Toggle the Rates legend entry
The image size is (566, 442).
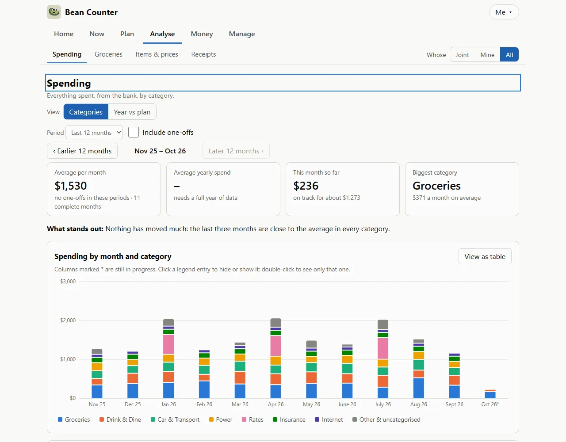coord(252,419)
